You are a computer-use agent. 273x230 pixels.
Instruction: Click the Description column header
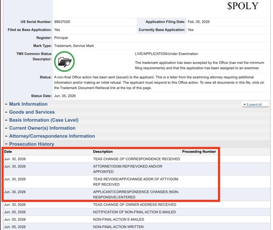pos(103,152)
